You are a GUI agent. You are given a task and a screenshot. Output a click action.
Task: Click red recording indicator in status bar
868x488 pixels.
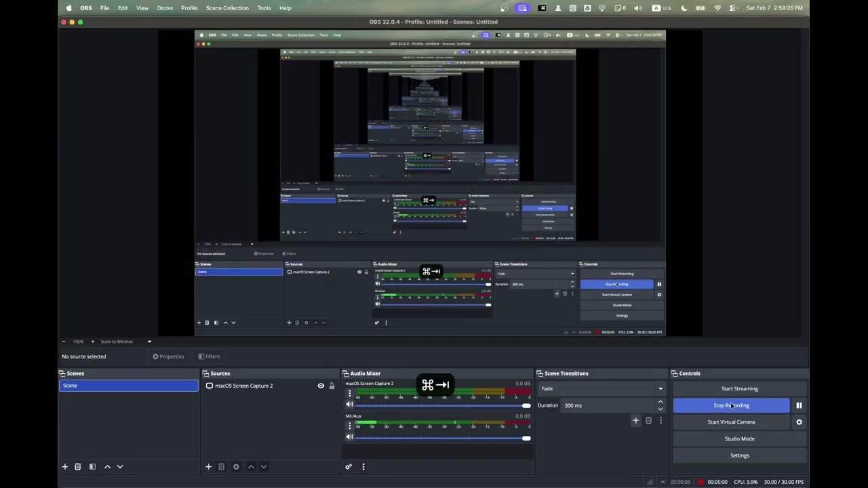pyautogui.click(x=701, y=482)
